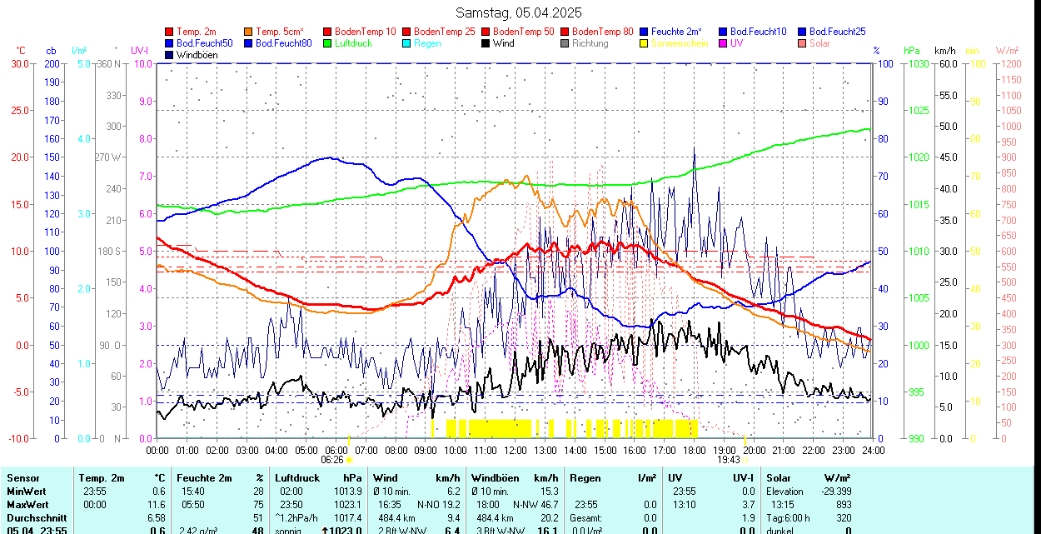Click the orange Temp. 5cm legend swatch
This screenshot has width=1041, height=534.
(249, 32)
